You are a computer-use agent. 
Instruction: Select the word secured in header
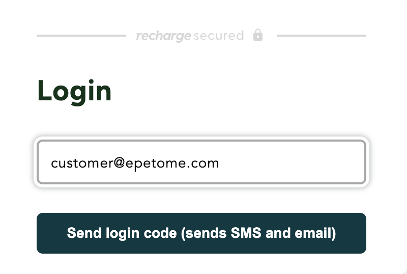[x=219, y=35]
